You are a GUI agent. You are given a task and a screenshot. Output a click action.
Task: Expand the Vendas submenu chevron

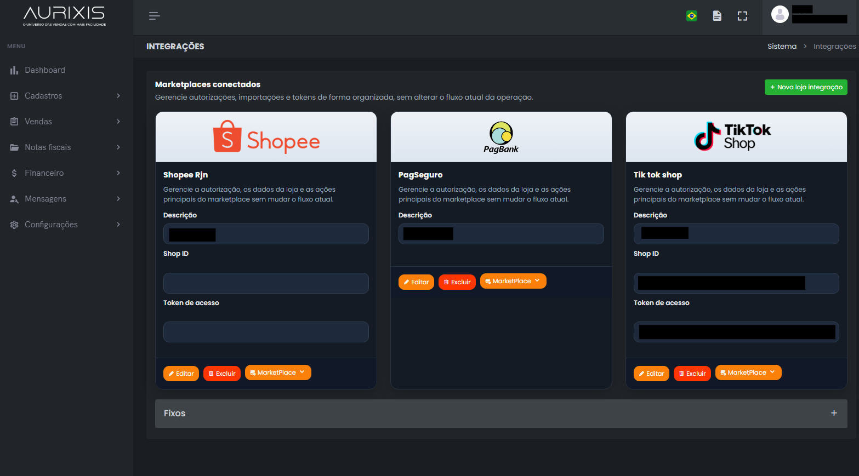118,122
